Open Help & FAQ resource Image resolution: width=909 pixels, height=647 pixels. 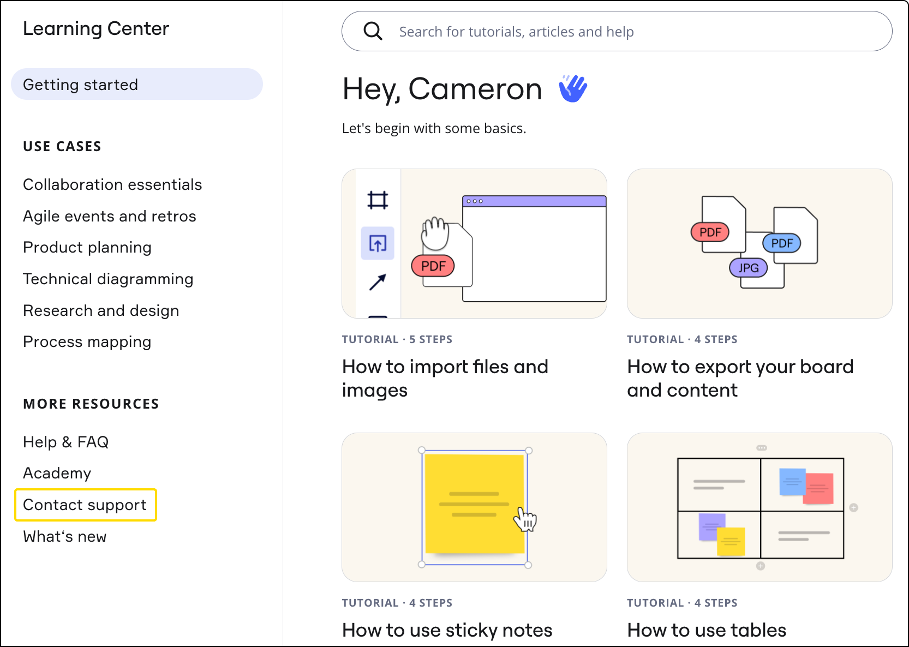click(65, 442)
